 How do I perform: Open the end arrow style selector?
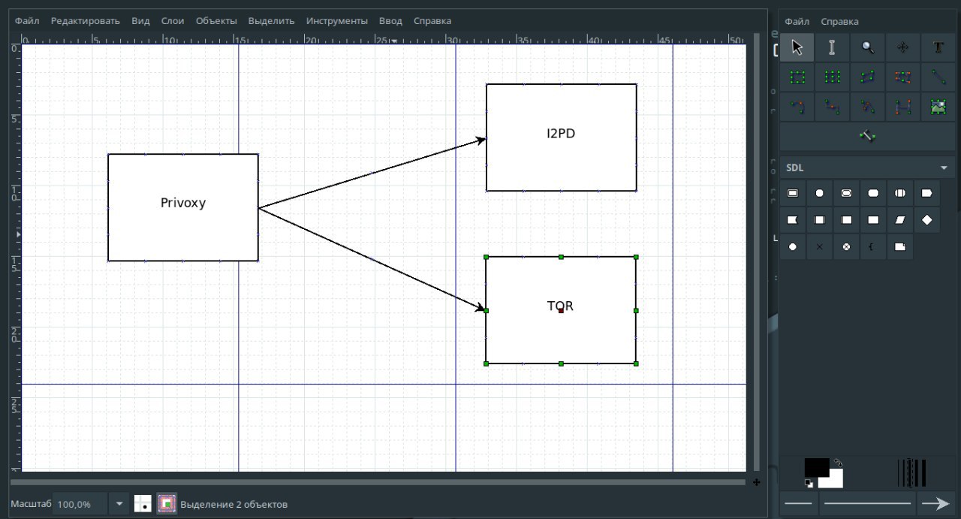(x=936, y=503)
